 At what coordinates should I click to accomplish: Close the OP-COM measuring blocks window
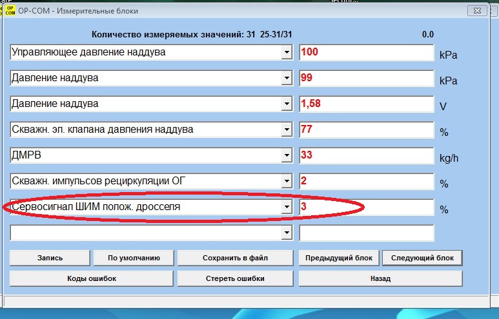pyautogui.click(x=477, y=11)
